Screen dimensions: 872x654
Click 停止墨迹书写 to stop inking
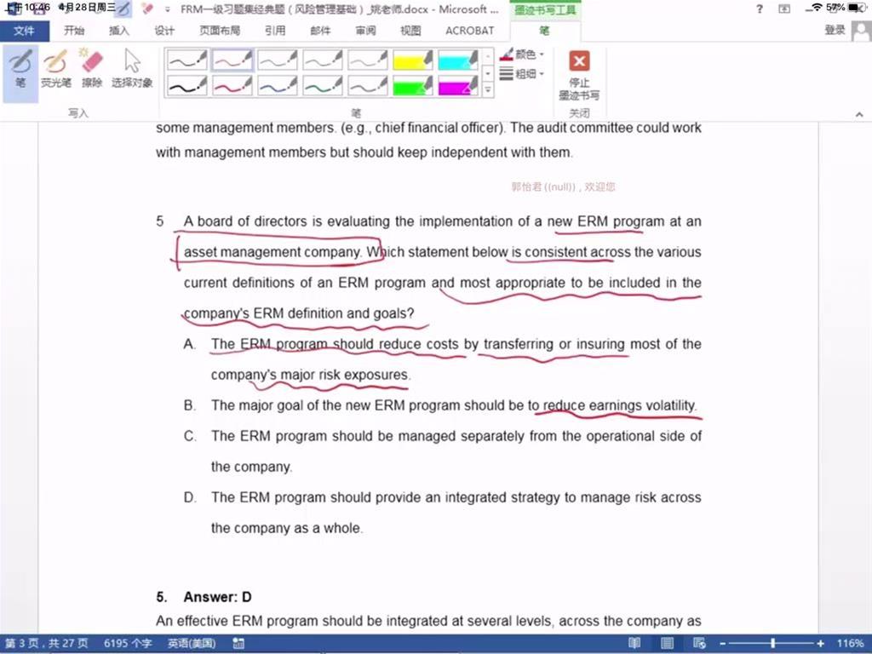(579, 75)
